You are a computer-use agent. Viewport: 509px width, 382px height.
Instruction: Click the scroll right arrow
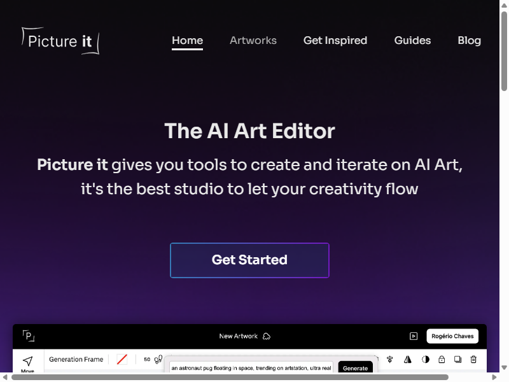494,377
